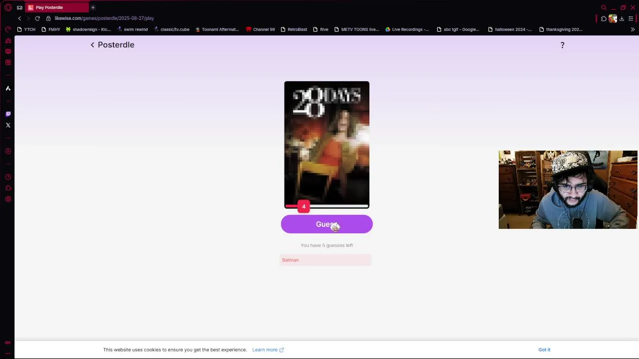The height and width of the screenshot is (359, 639).
Task: Open the sidebar settings gear
Action: [x=8, y=199]
